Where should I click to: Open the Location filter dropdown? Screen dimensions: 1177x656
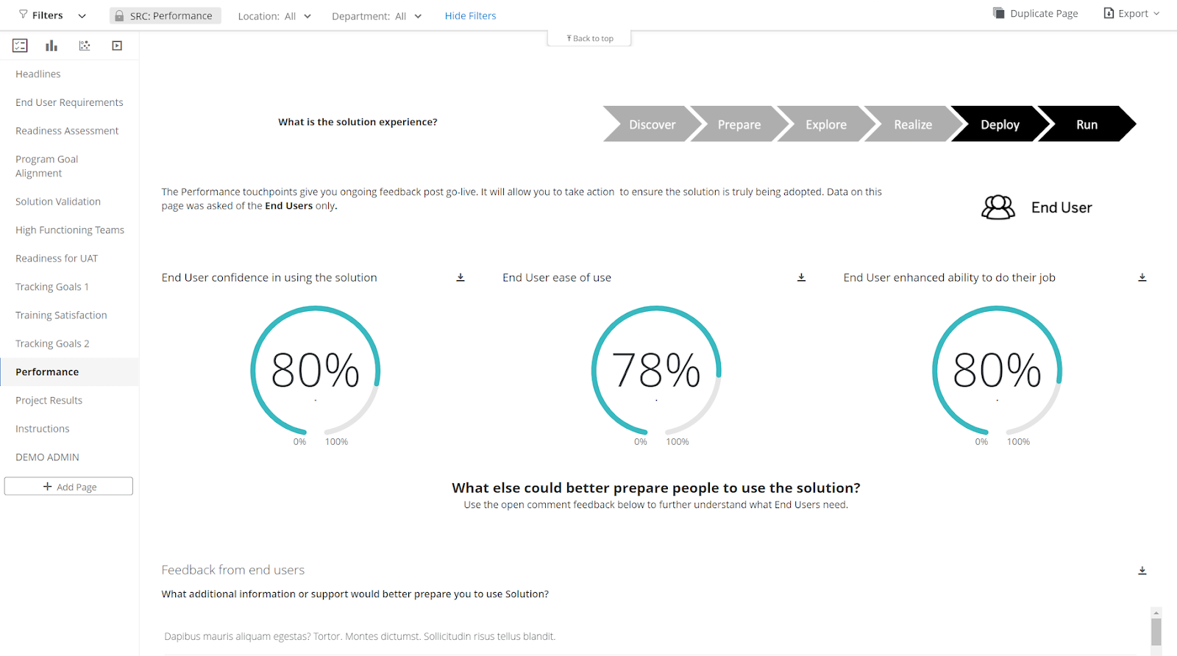274,16
